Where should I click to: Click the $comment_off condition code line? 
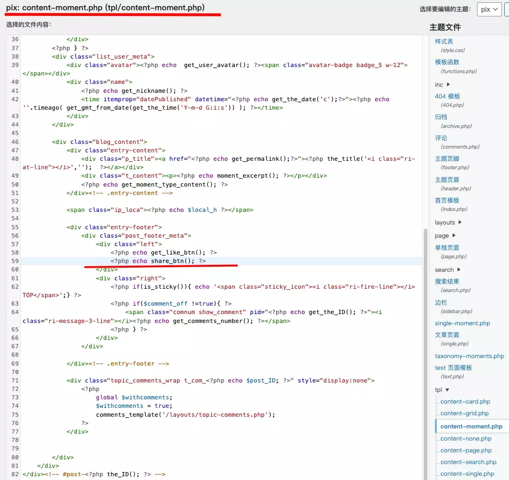(x=171, y=303)
